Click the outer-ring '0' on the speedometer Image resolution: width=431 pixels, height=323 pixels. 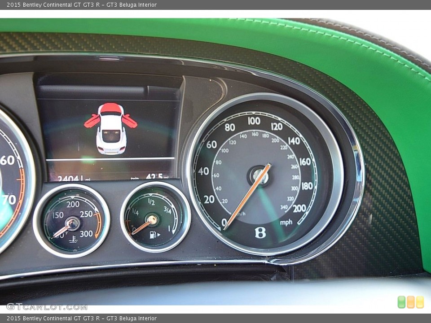[x=224, y=222]
